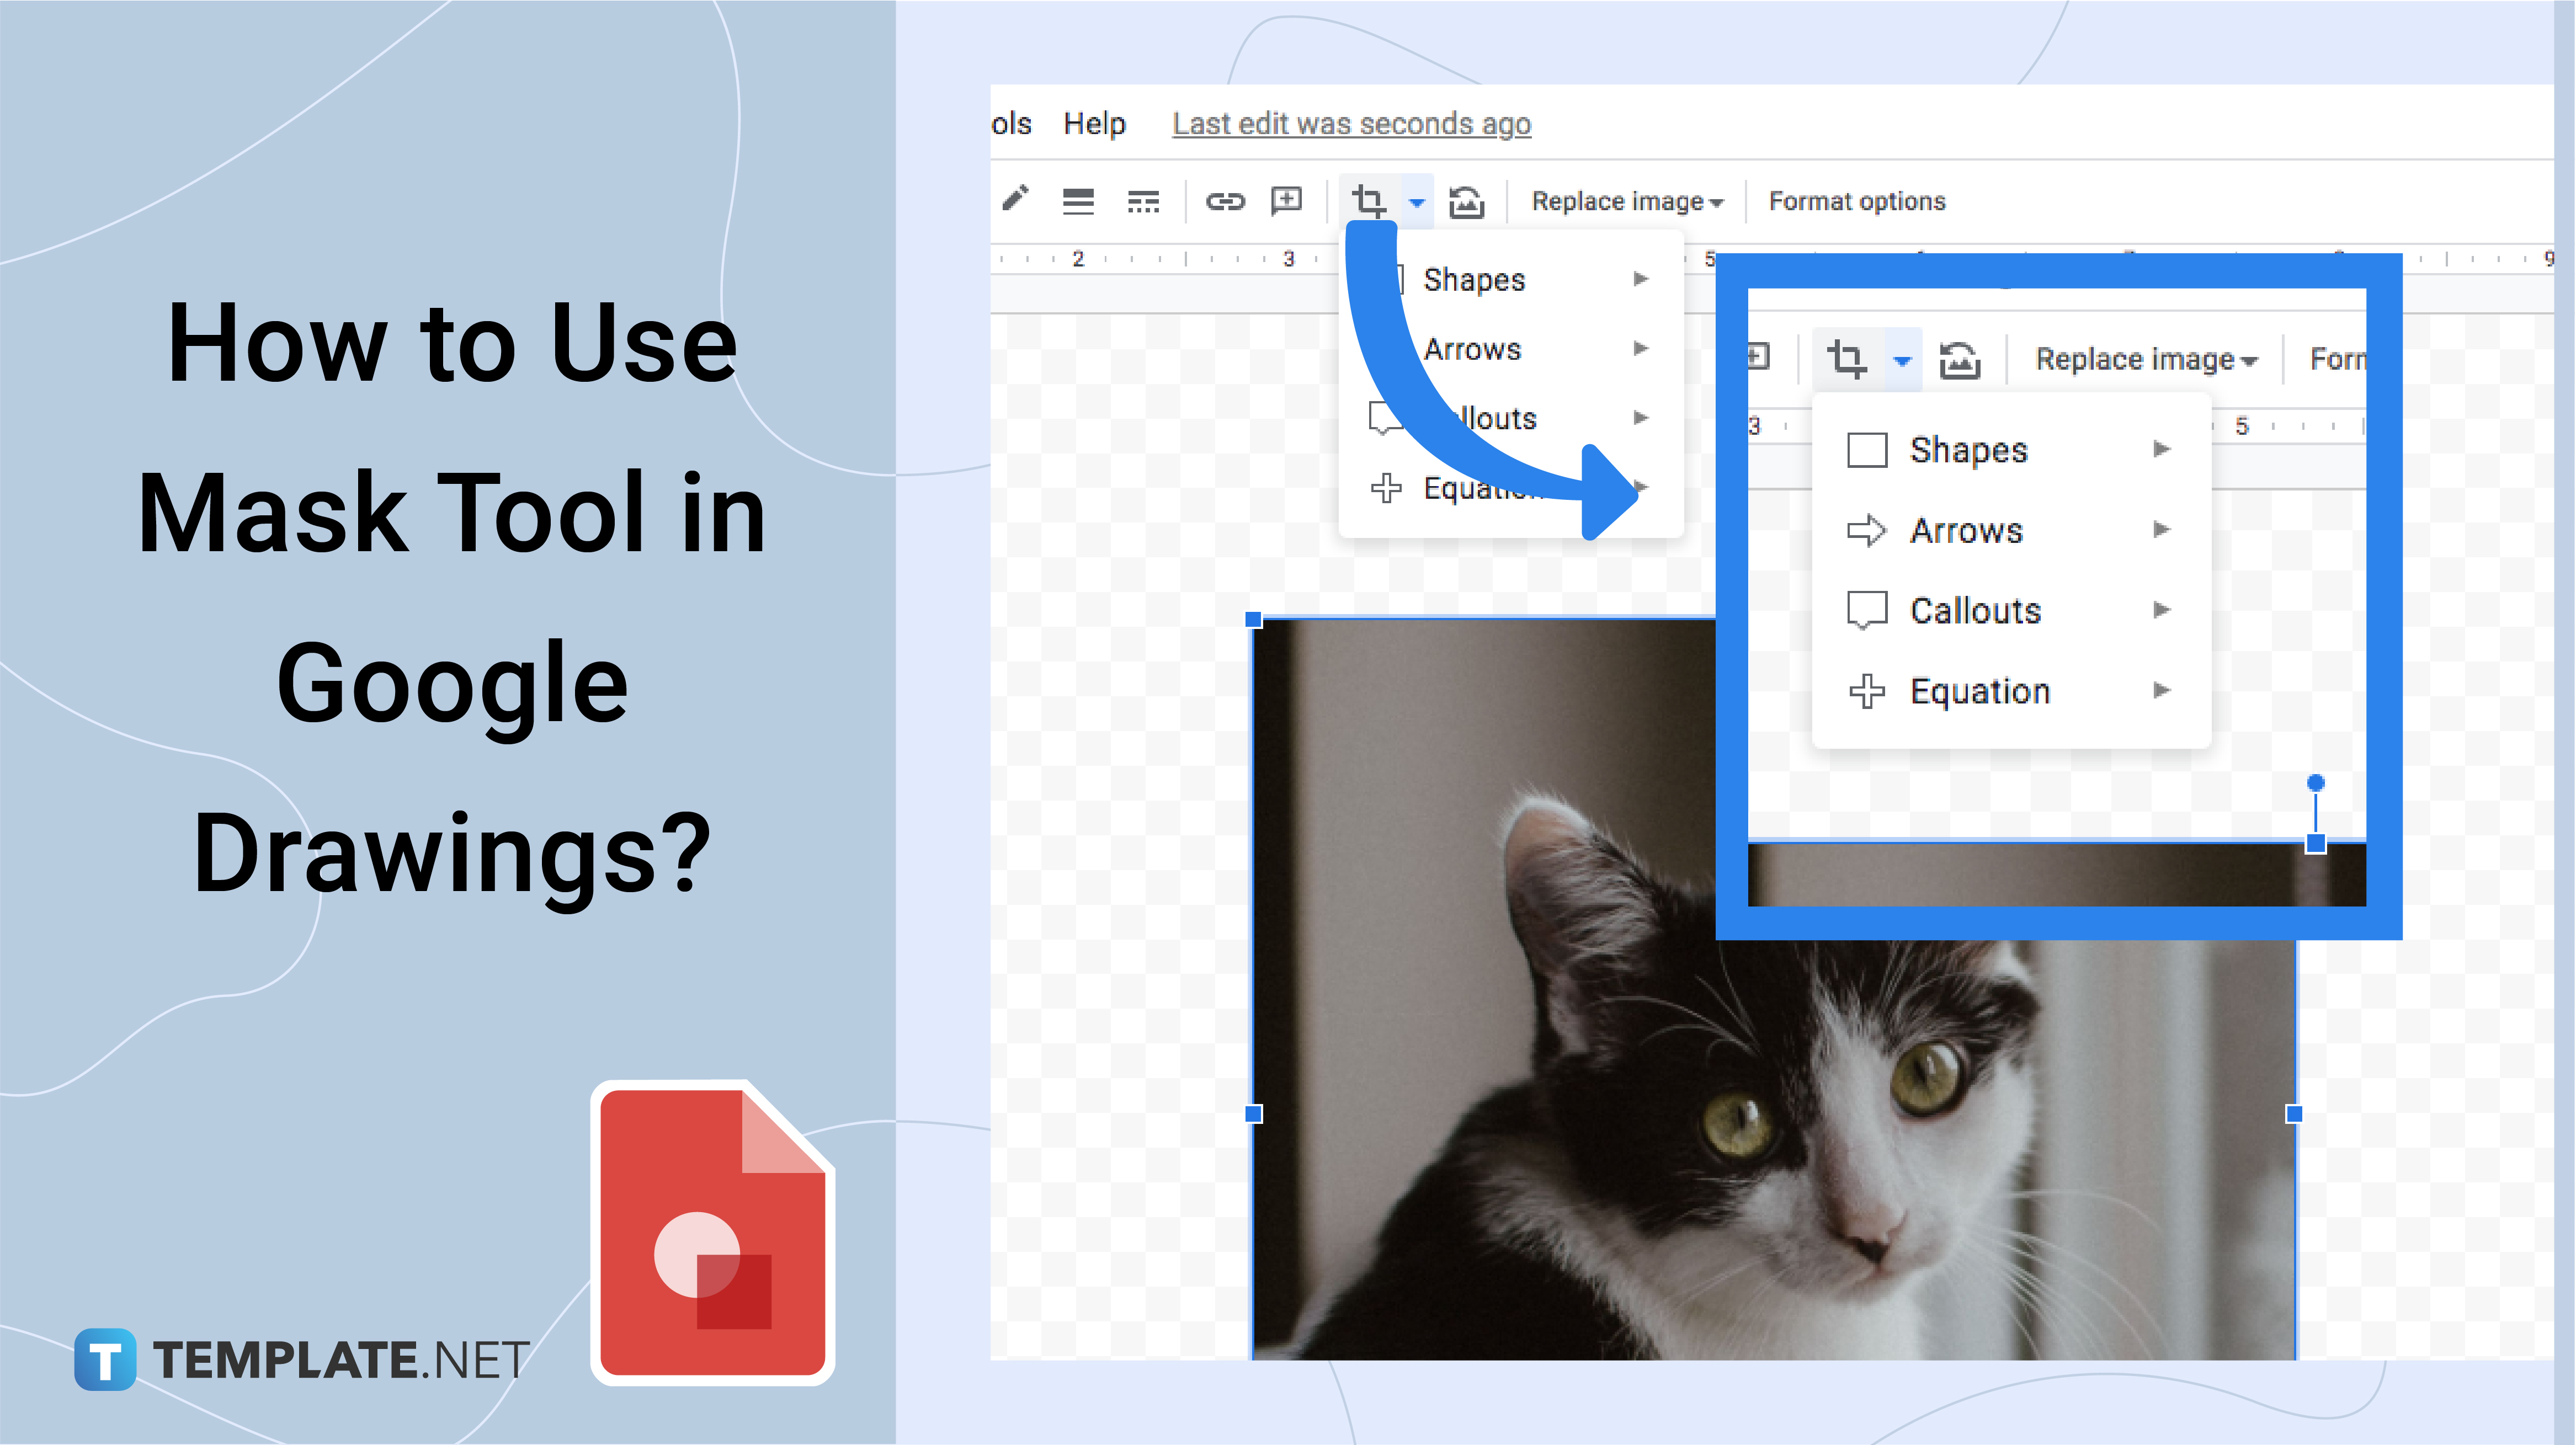Expand Shapes arrow in enlarged menu
Image resolution: width=2576 pixels, height=1445 pixels.
click(2162, 449)
